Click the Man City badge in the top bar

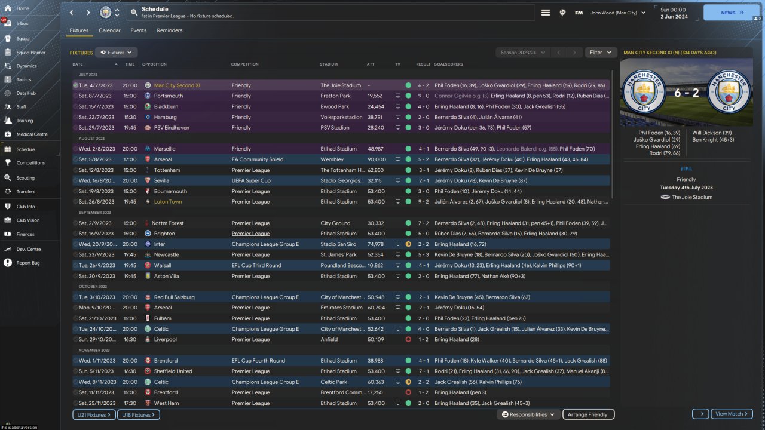[x=106, y=13]
